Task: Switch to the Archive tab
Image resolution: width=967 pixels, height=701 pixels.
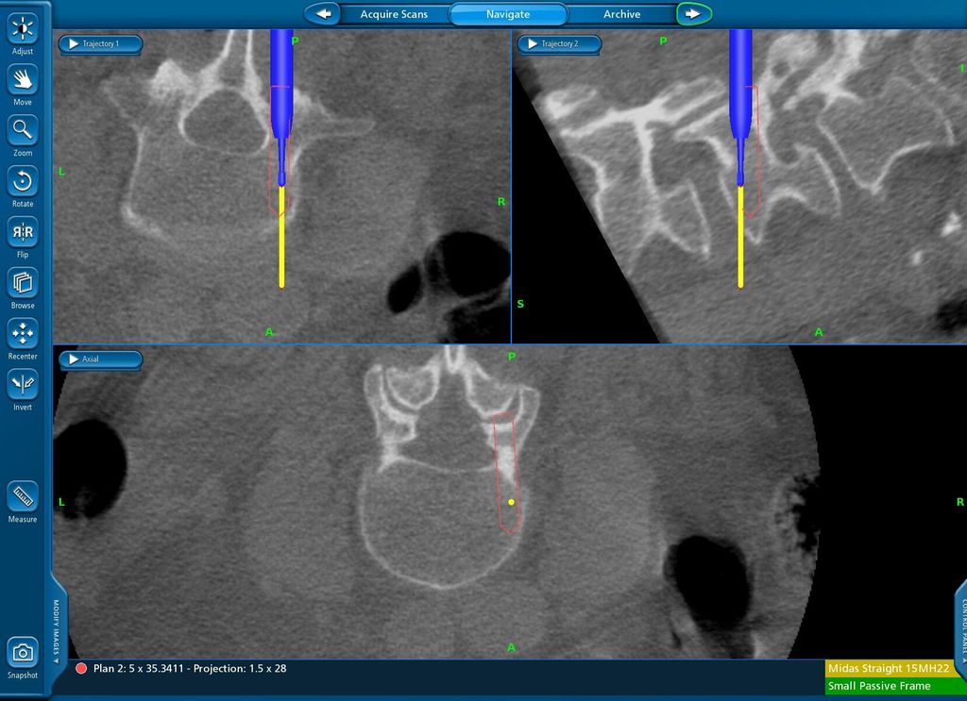Action: point(621,14)
